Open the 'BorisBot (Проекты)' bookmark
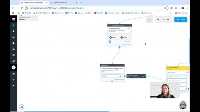200x112 pixels. tap(42, 13)
